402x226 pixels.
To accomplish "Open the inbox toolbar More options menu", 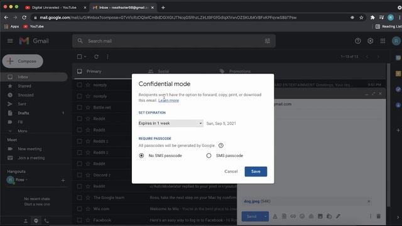I will tap(107, 56).
